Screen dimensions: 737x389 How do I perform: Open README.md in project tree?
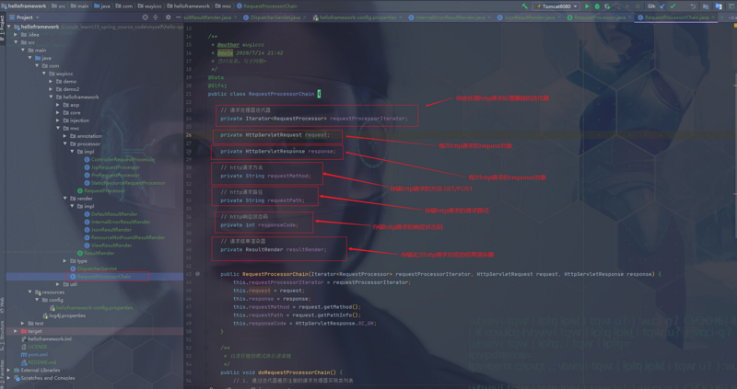click(41, 362)
